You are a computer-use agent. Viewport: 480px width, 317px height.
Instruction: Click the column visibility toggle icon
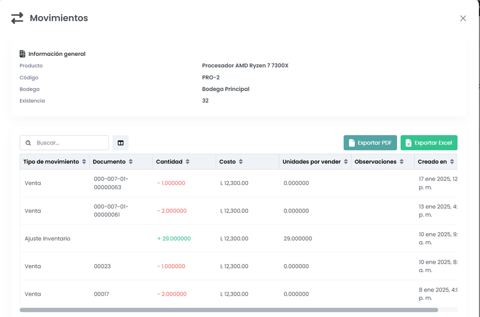(x=121, y=143)
